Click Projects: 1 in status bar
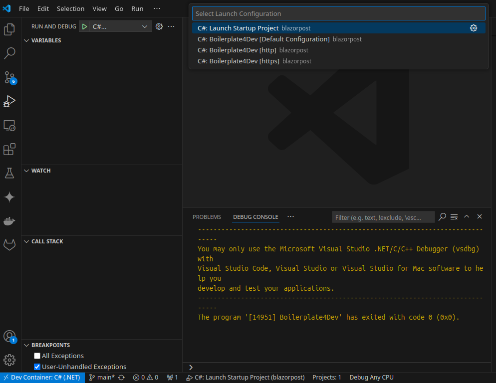The width and height of the screenshot is (496, 383). pos(327,378)
